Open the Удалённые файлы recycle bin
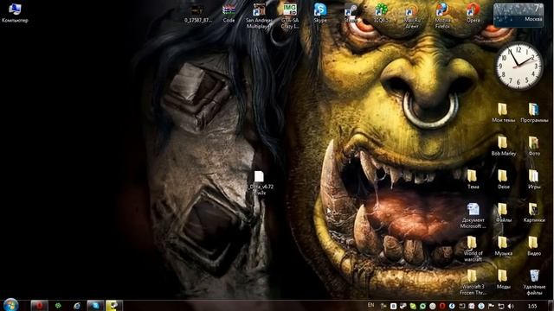The height and width of the screenshot is (311, 554). coord(534,282)
